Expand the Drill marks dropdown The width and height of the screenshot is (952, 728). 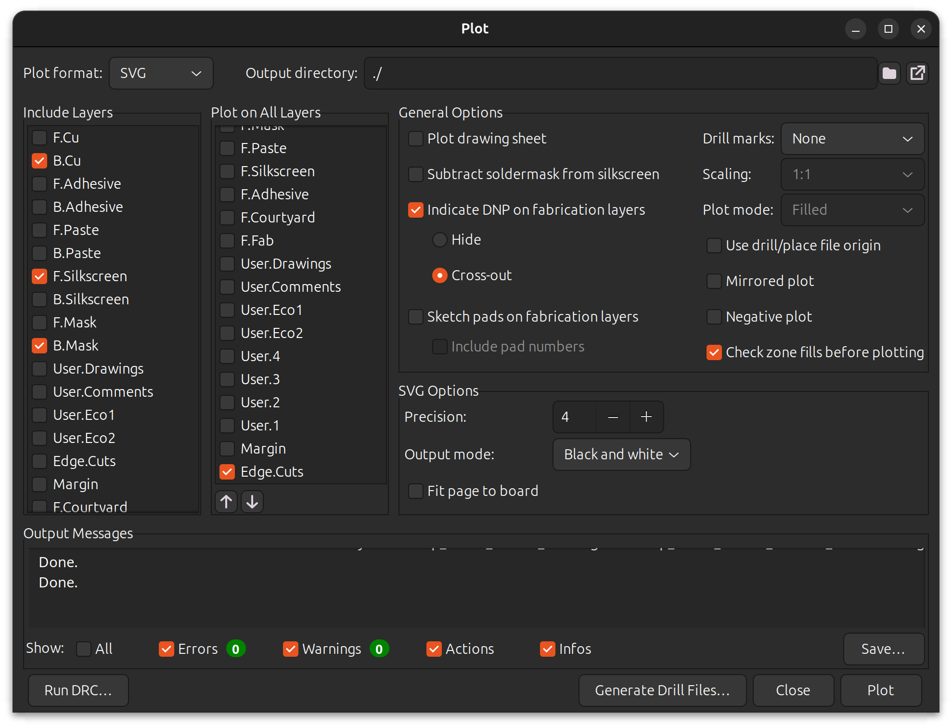coord(852,139)
